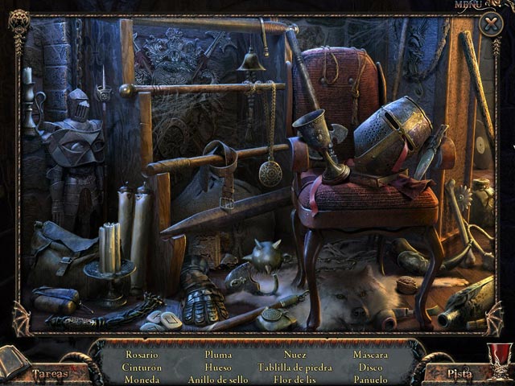Click the round medallion hanging on chain
Screen dimensions: 515x386
pos(270,172)
